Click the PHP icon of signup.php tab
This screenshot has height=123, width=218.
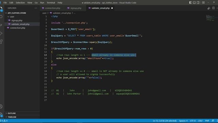(x=68, y=8)
